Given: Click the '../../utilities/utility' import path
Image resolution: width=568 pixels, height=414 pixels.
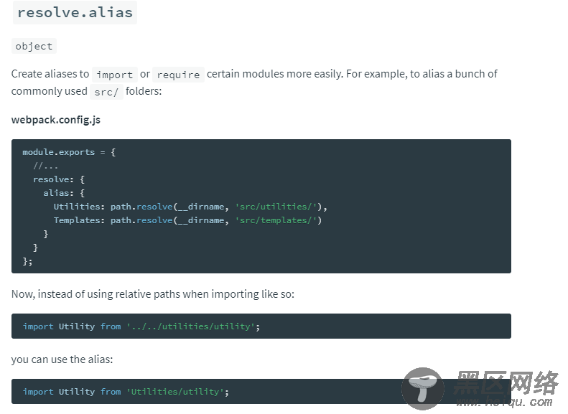Looking at the screenshot, I should click(x=190, y=326).
